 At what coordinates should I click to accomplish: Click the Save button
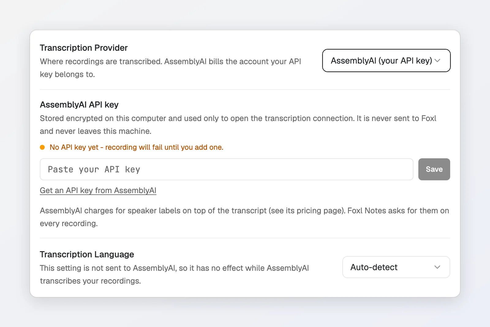point(434,169)
